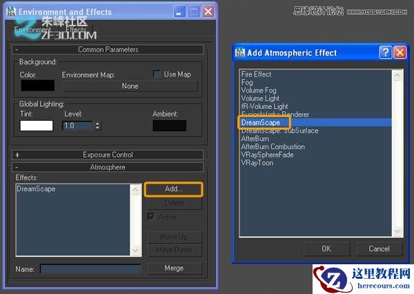Click the None environment map button
414x294 pixels.
pyautogui.click(x=130, y=86)
